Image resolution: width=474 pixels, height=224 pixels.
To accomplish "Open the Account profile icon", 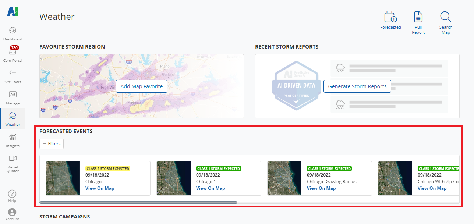I will pyautogui.click(x=12, y=213).
